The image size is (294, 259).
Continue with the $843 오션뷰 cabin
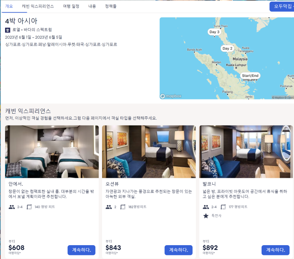(178, 250)
